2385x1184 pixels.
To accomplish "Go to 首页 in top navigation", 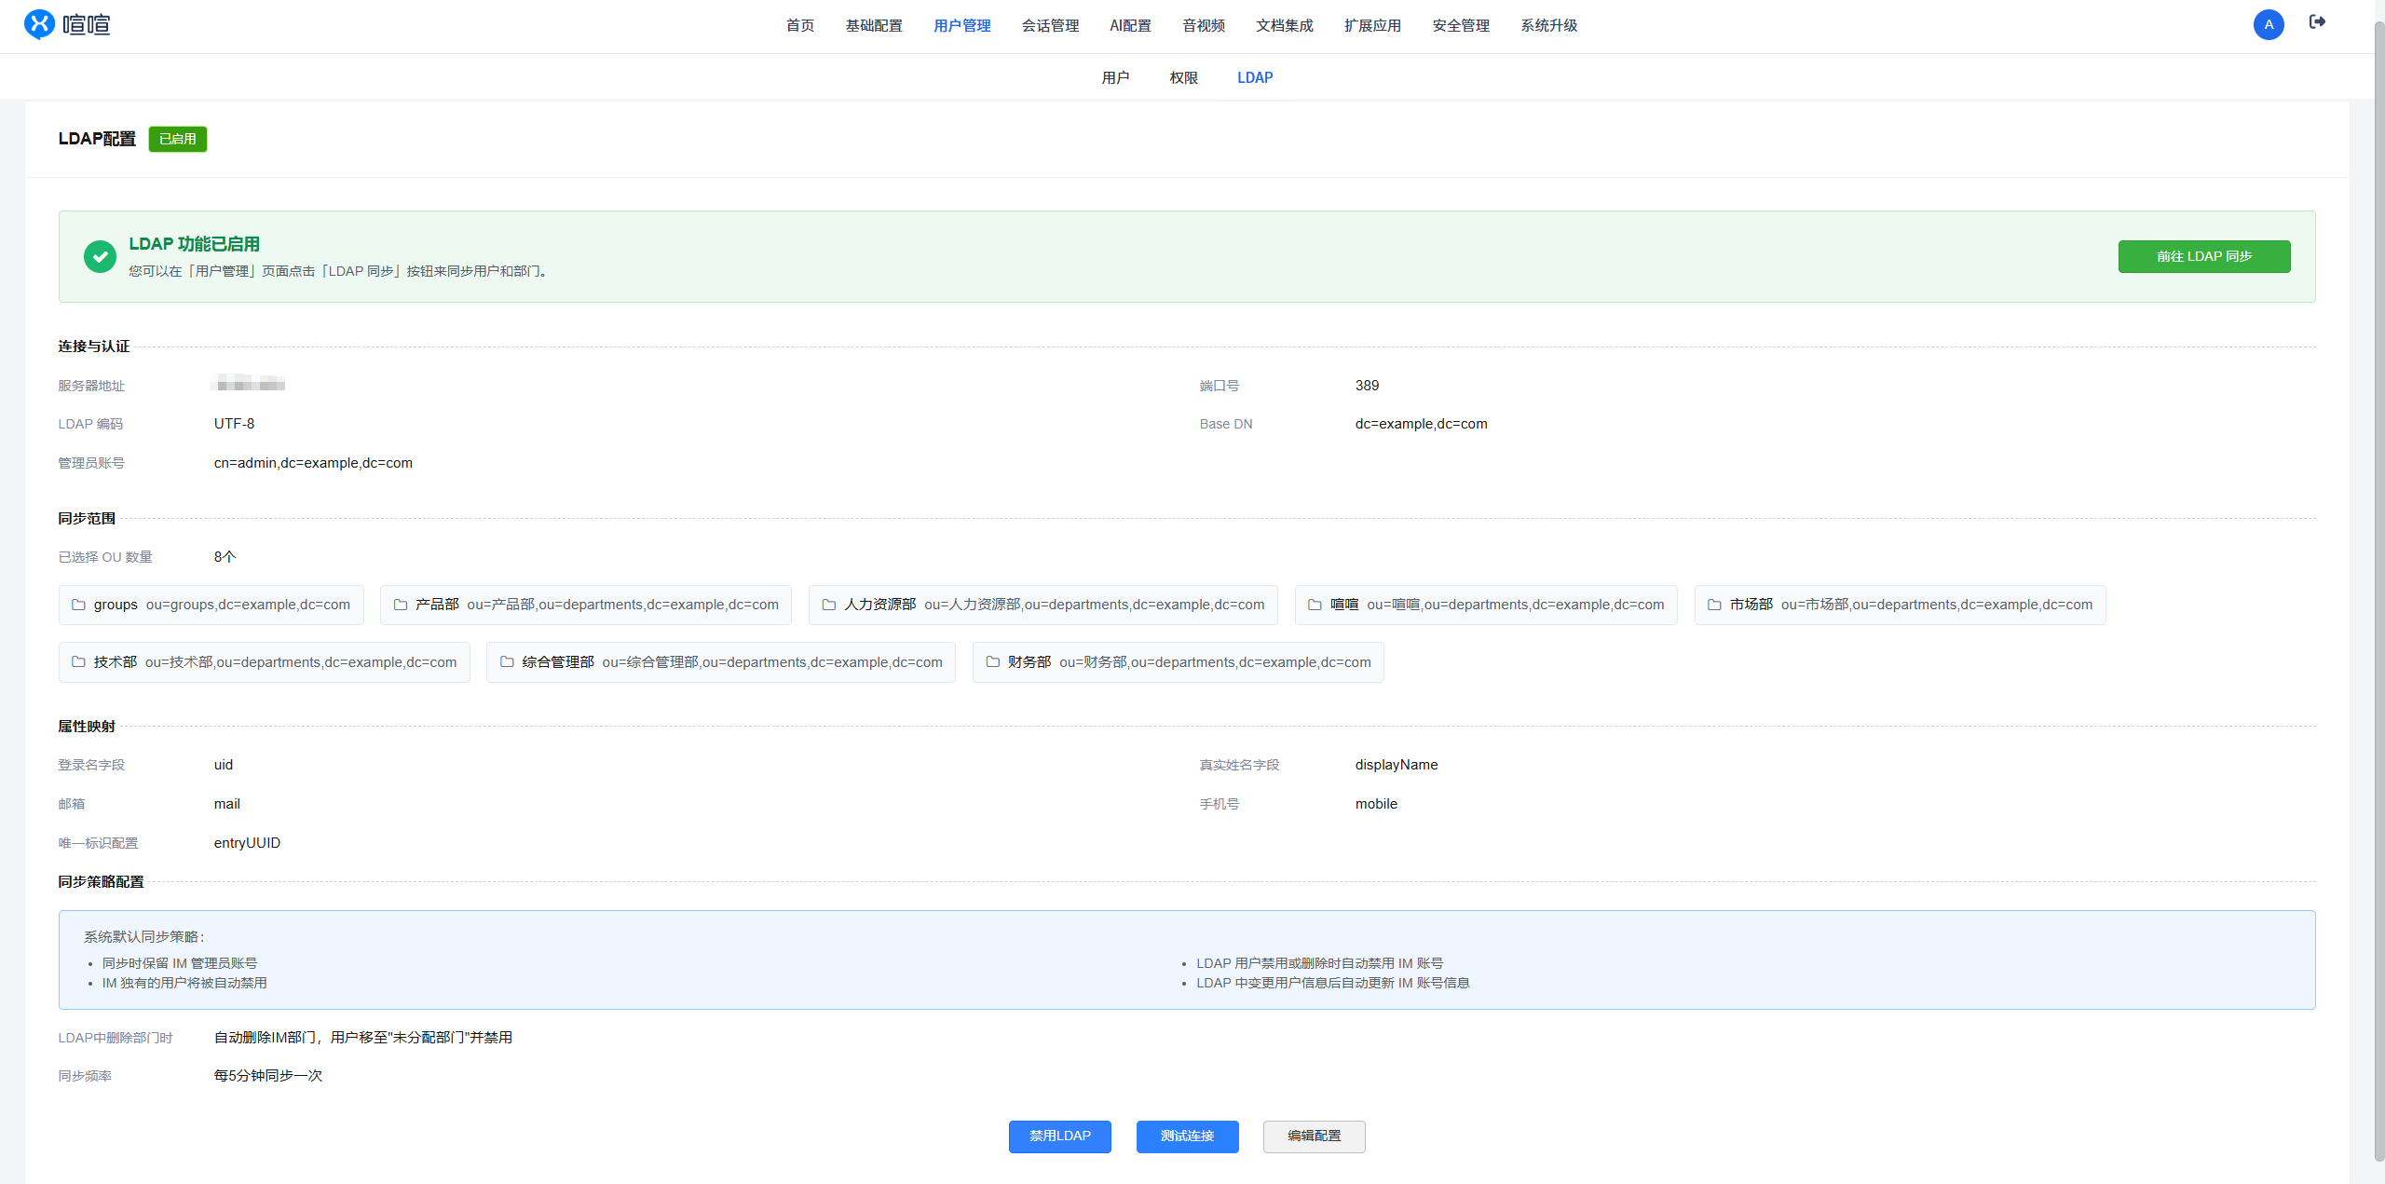I will pyautogui.click(x=800, y=26).
